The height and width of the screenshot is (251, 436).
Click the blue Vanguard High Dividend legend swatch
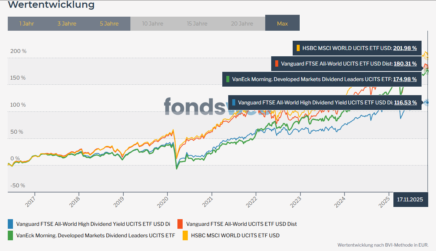[x=10, y=224]
